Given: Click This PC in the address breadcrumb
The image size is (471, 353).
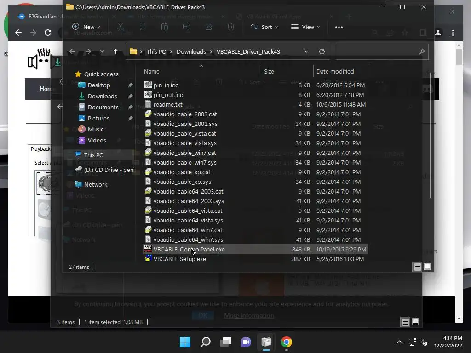Looking at the screenshot, I should pos(156,51).
